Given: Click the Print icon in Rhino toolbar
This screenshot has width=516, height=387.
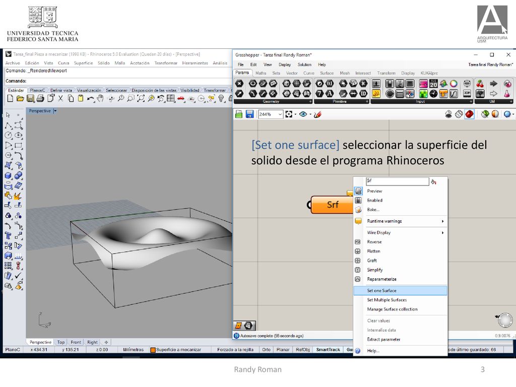Looking at the screenshot, I should [40, 98].
